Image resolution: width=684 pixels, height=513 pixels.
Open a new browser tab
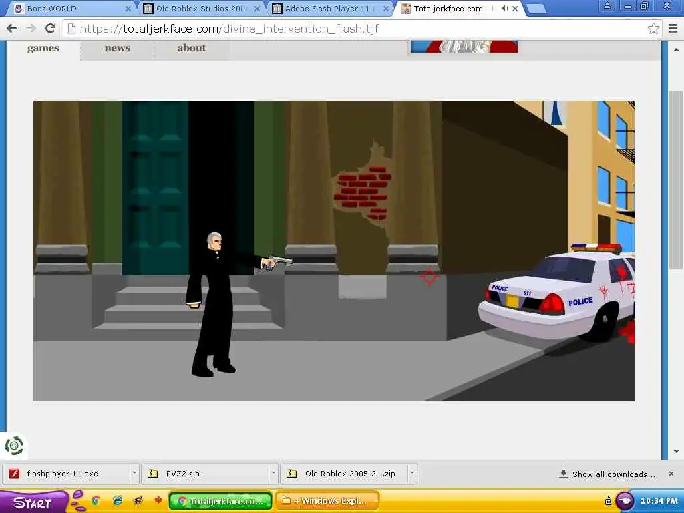[x=536, y=8]
